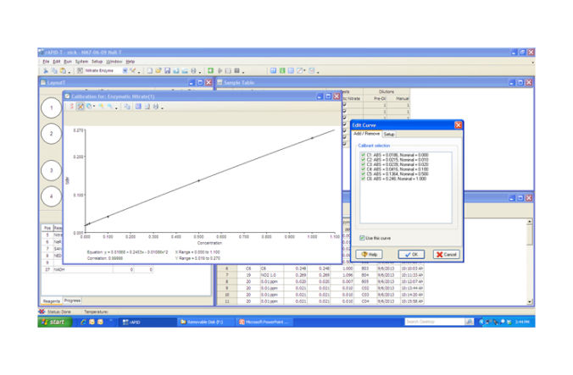The width and height of the screenshot is (573, 375).
Task: Toggle the C3 calibrant Nominal = 0.020
Action: [x=363, y=164]
